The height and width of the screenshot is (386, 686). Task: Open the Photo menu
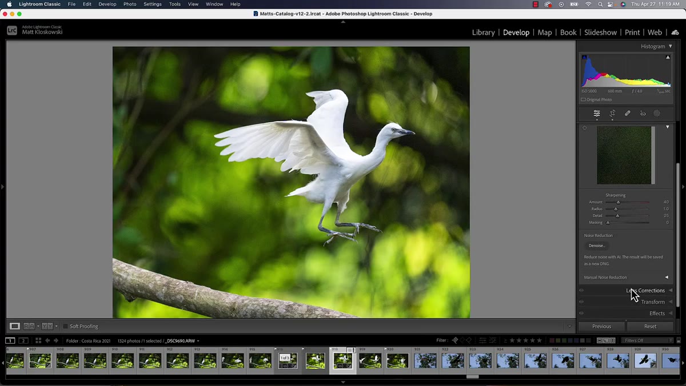coord(130,4)
